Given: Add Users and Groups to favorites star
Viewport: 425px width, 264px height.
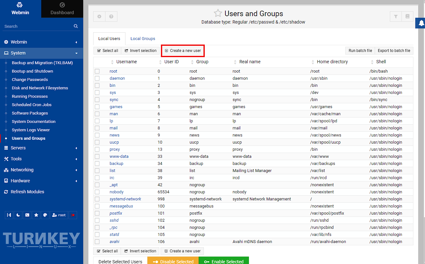Looking at the screenshot, I should click(x=218, y=14).
